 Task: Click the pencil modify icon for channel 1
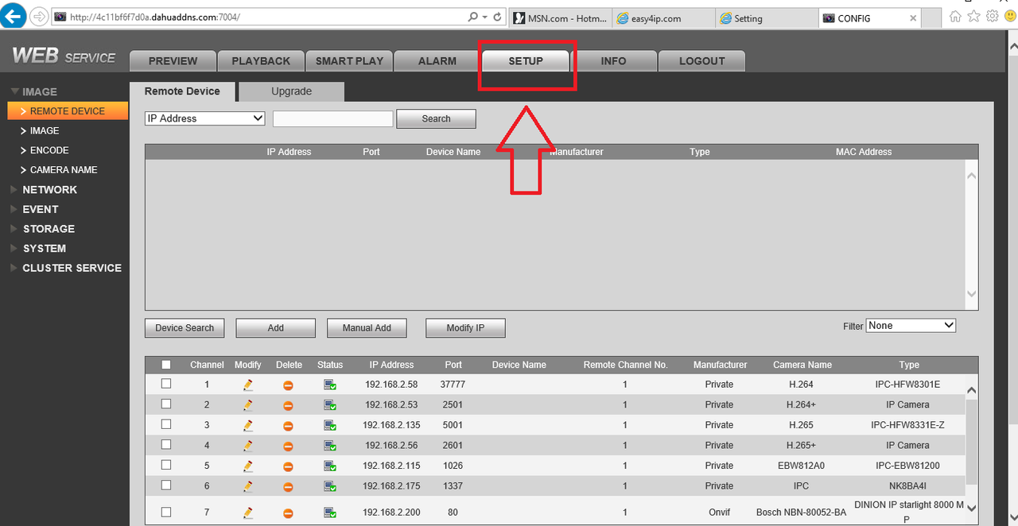pos(248,385)
